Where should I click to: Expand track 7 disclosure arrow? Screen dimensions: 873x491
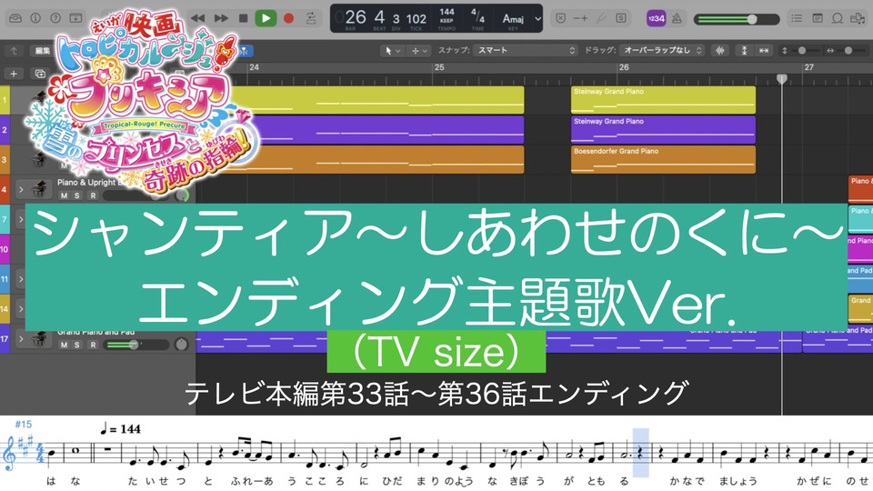click(21, 219)
